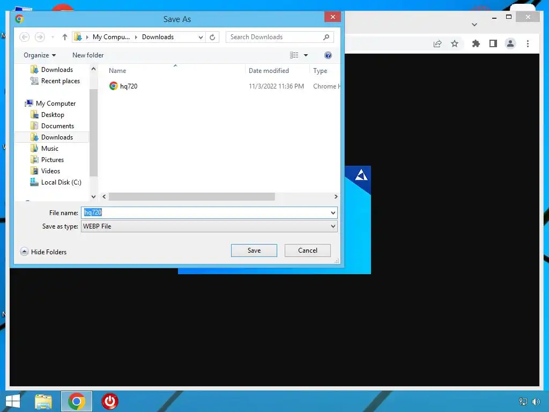The height and width of the screenshot is (412, 549).
Task: Open Chrome's three-dot menu
Action: tap(528, 43)
